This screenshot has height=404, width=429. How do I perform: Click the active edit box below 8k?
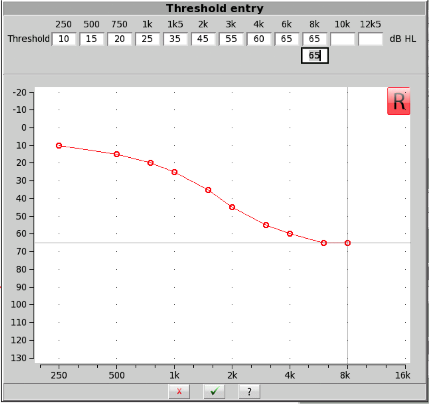click(x=315, y=56)
